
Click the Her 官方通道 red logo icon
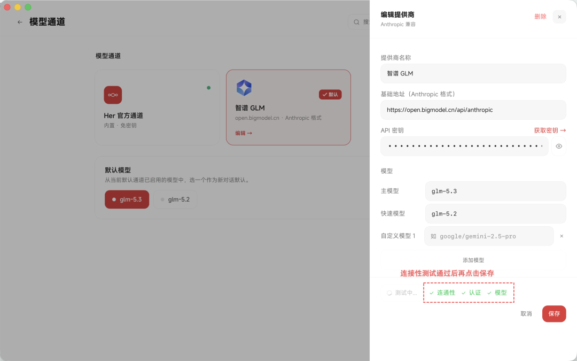click(113, 95)
